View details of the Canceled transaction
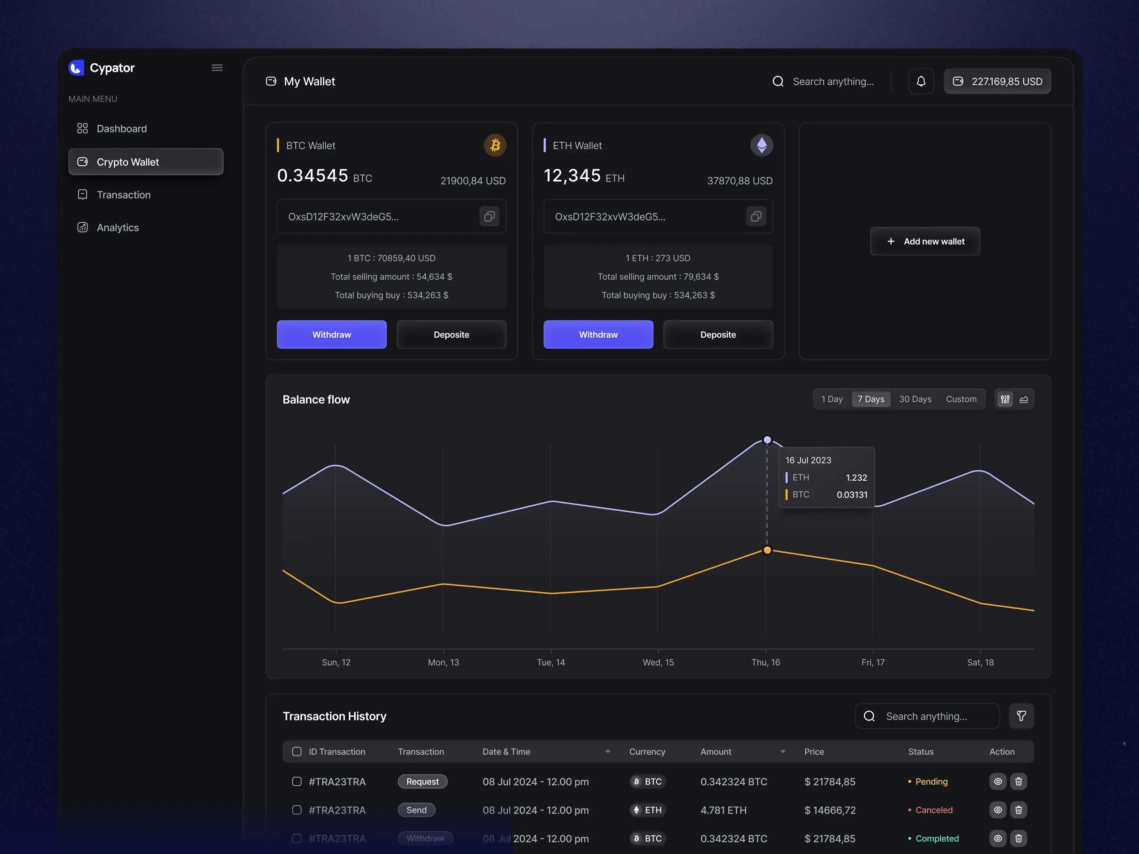The image size is (1139, 854). click(x=997, y=810)
